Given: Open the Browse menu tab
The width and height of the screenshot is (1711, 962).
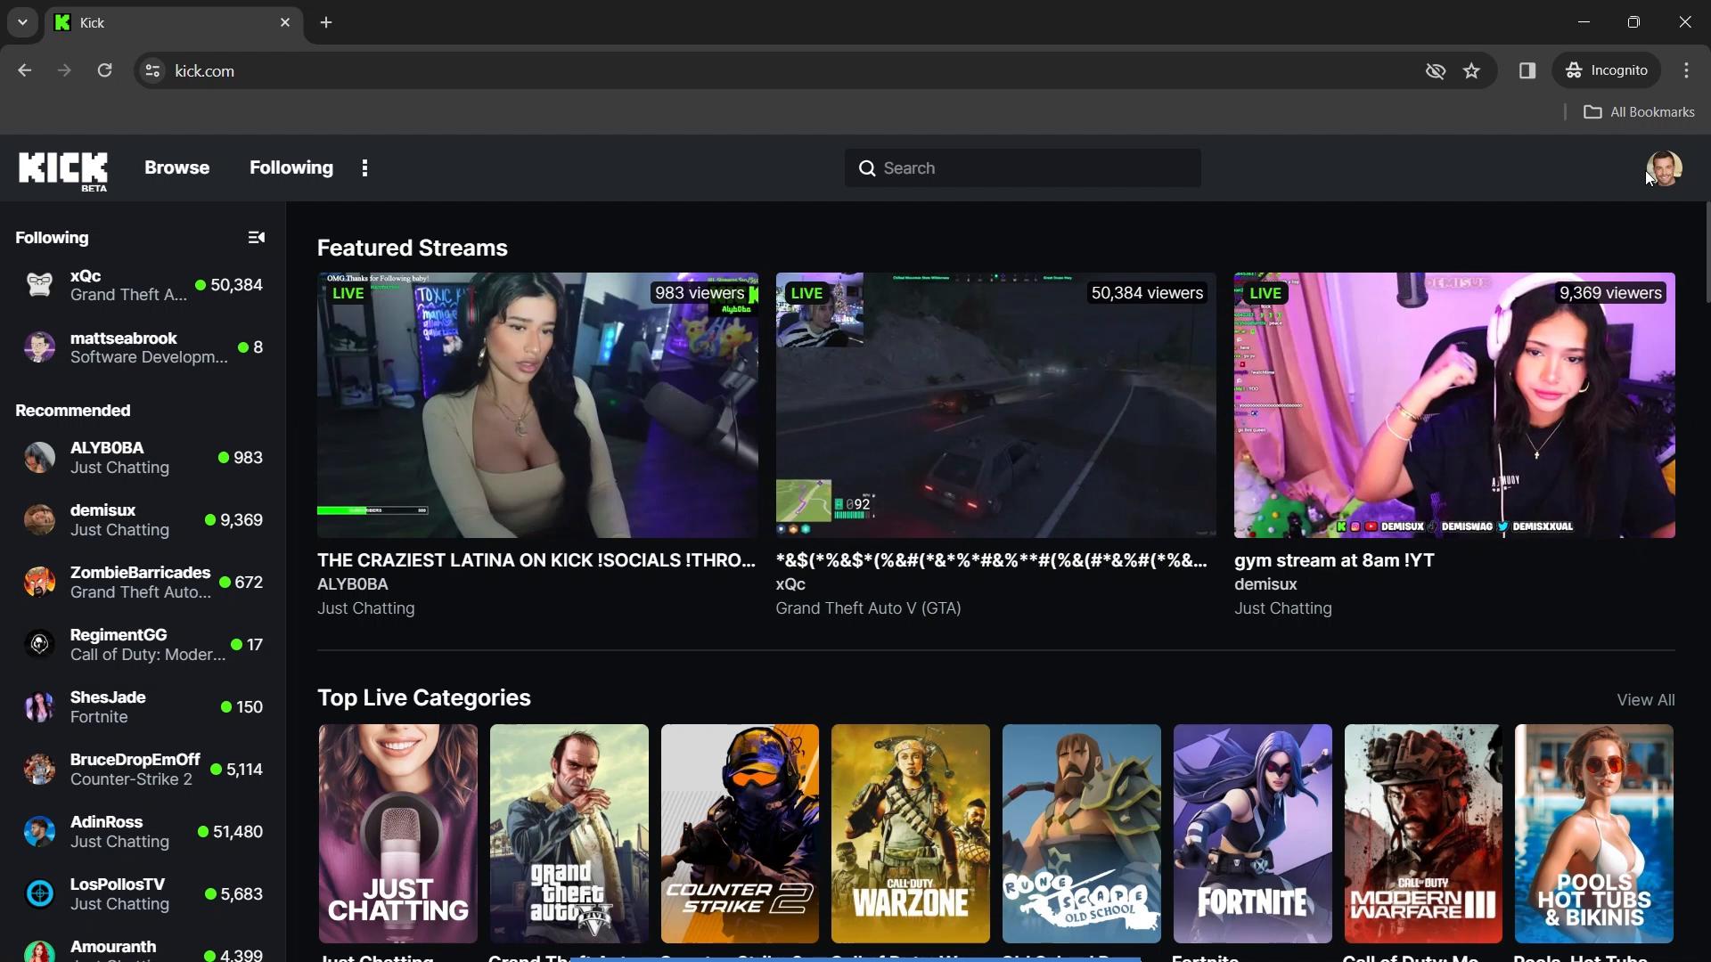Looking at the screenshot, I should click(x=176, y=167).
